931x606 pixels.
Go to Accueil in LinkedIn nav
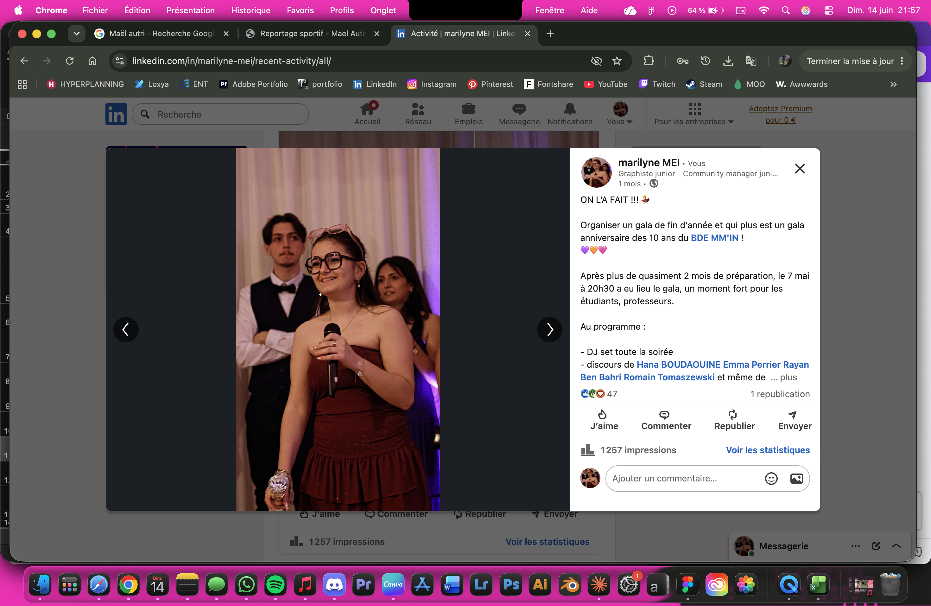click(x=367, y=114)
